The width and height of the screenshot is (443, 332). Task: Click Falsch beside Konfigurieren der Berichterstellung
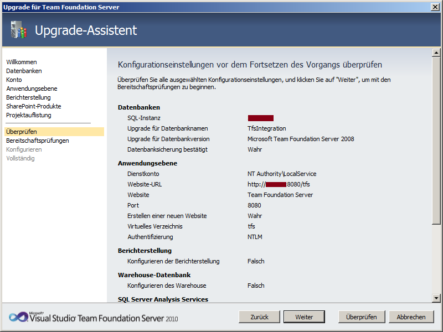point(256,261)
